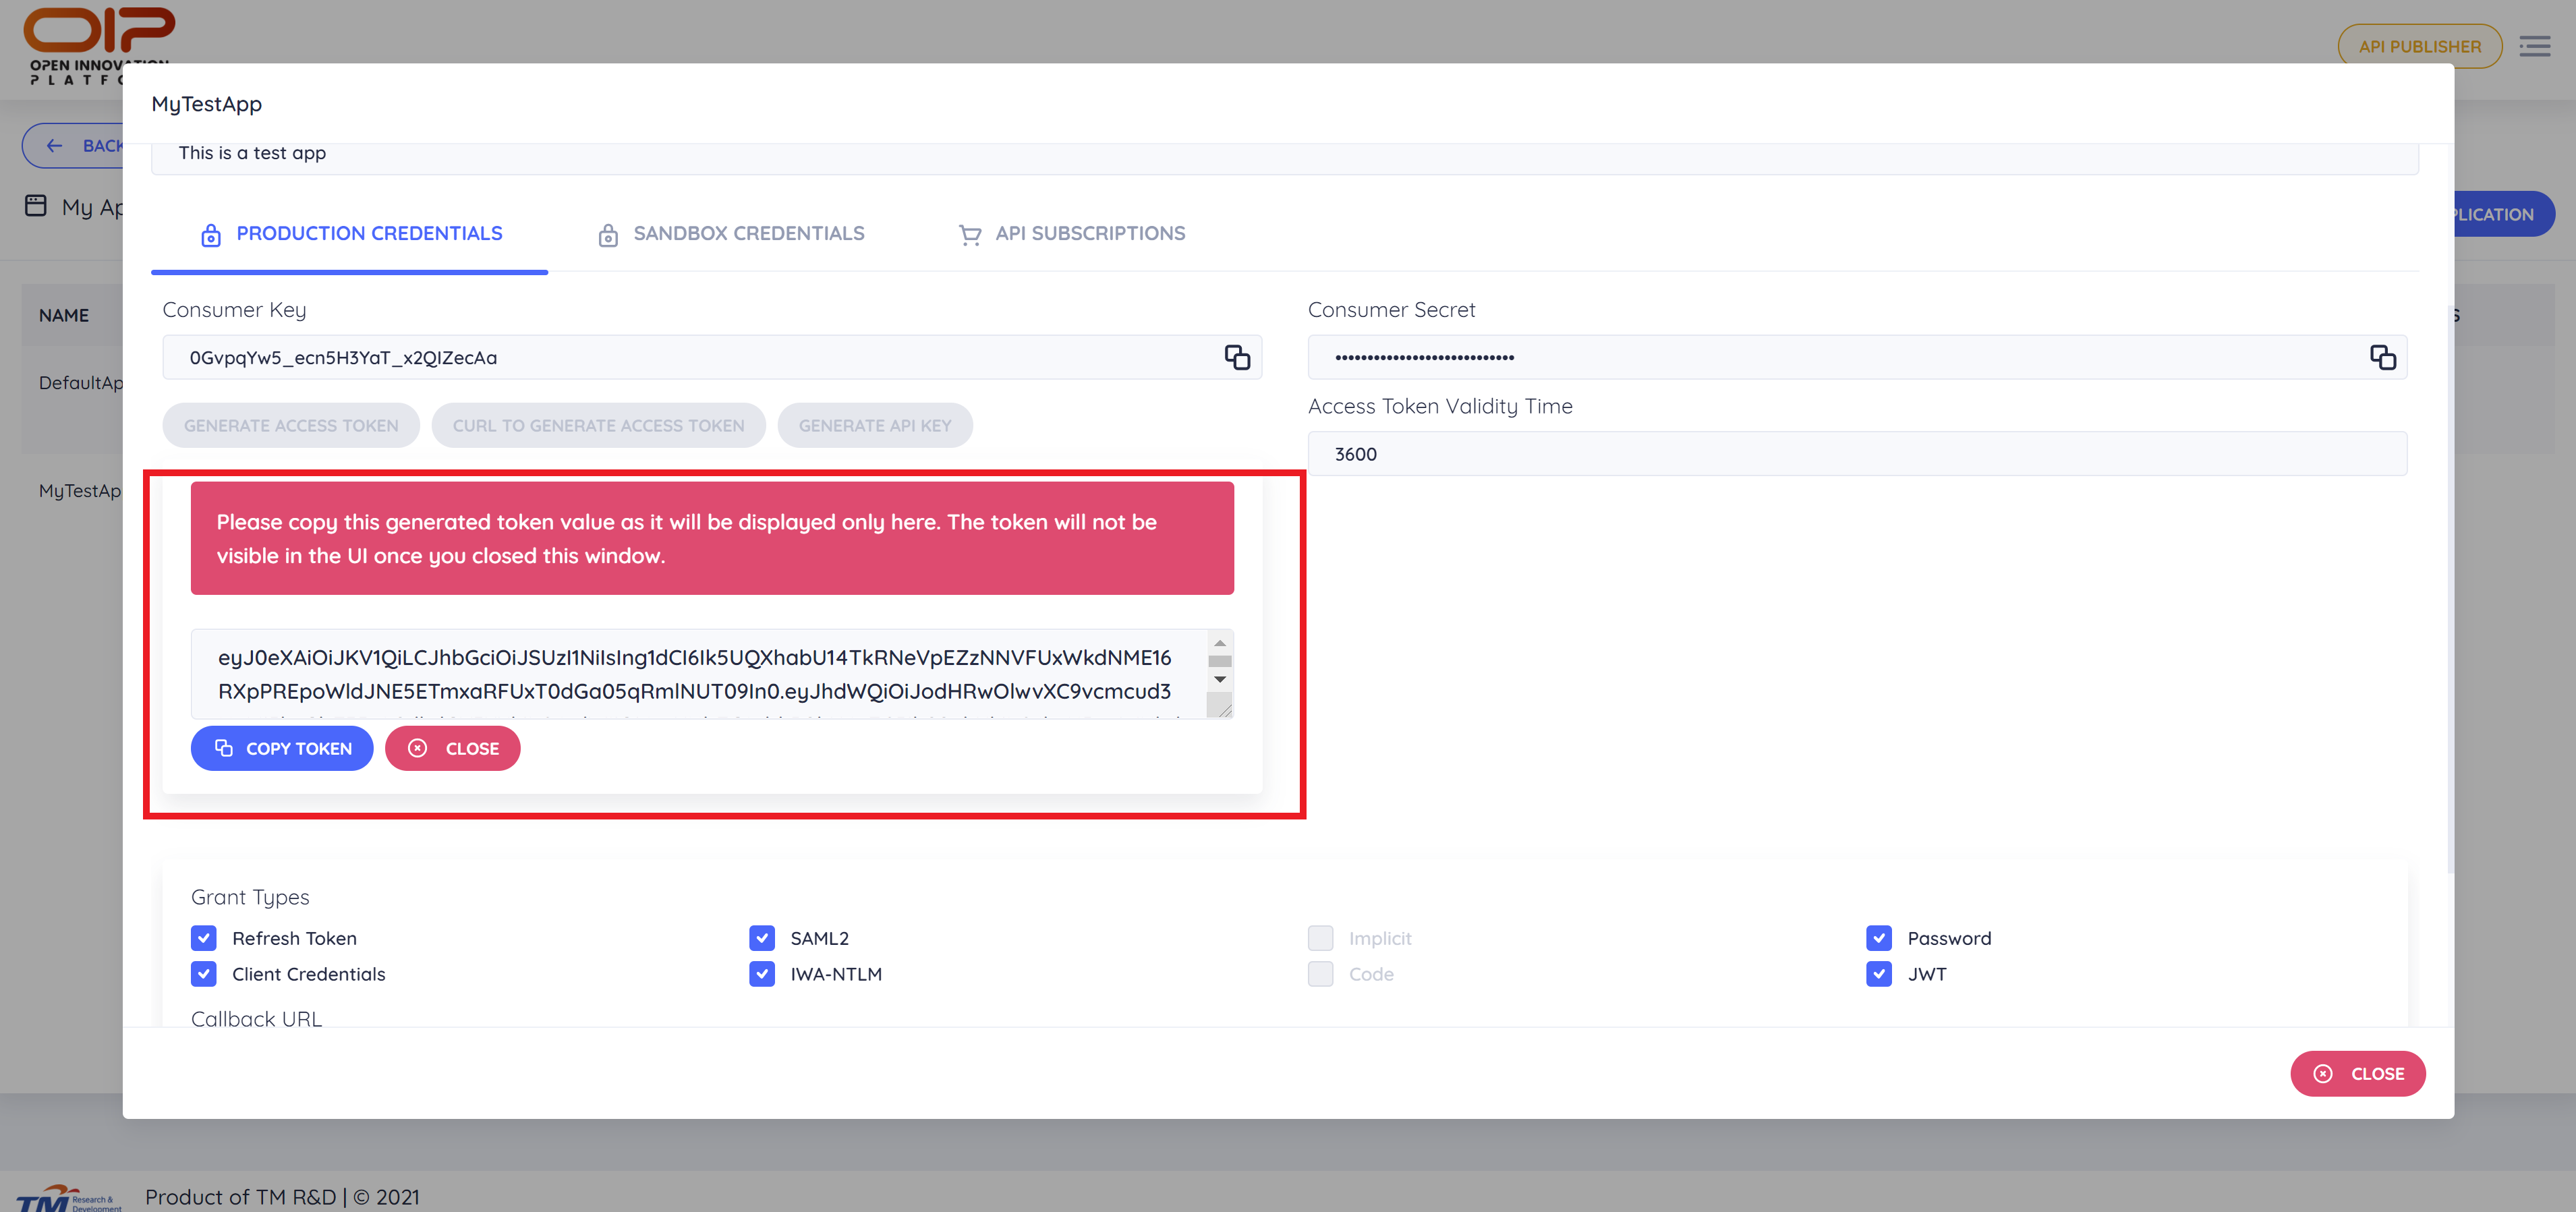Open the API Subscriptions tab
2576x1212 pixels.
coord(1071,234)
